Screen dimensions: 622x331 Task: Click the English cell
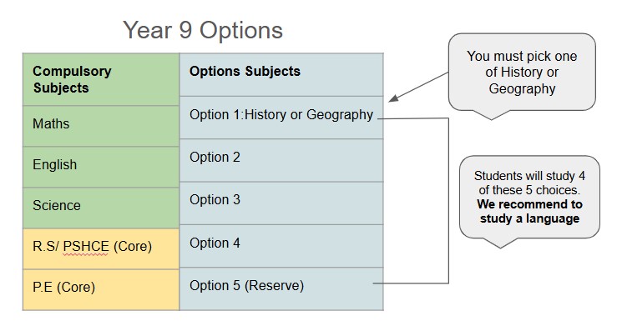[x=101, y=167]
